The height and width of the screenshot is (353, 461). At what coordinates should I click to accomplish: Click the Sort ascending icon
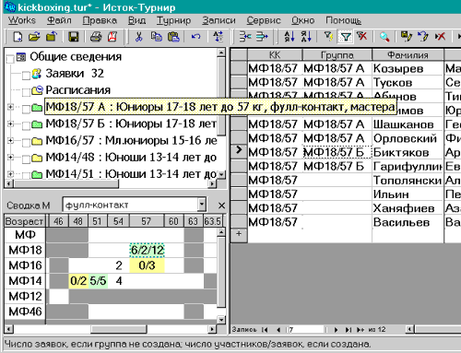(289, 37)
